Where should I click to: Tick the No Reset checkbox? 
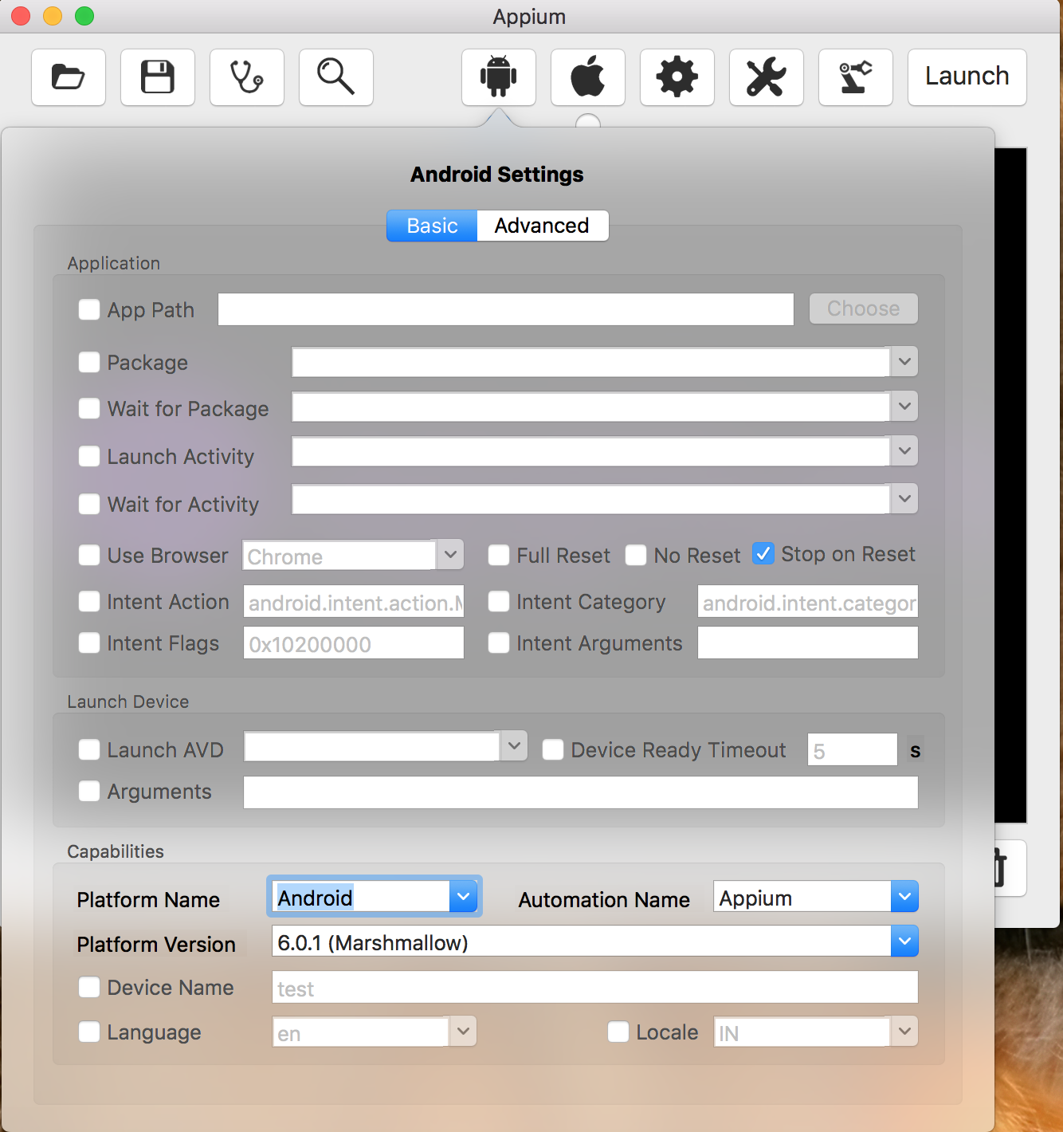click(636, 556)
